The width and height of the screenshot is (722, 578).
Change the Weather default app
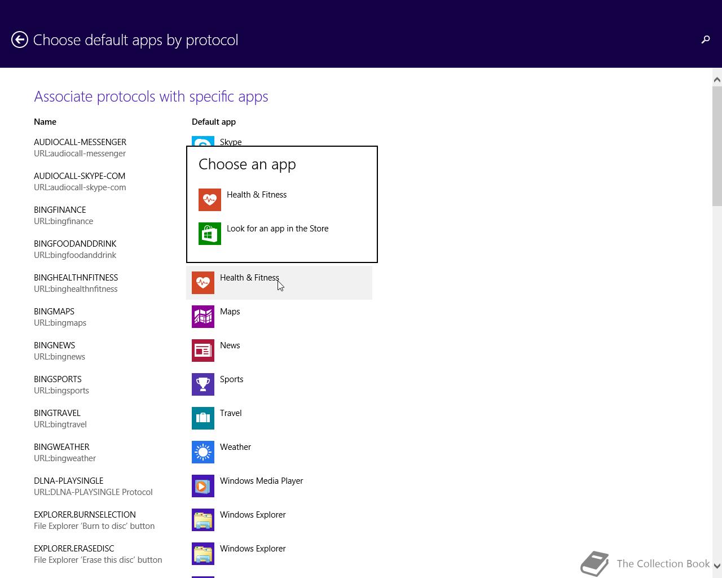[279, 452]
